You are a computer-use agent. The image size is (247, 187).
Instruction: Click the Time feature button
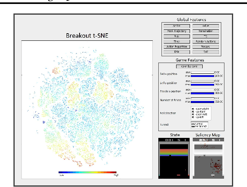click(x=177, y=41)
